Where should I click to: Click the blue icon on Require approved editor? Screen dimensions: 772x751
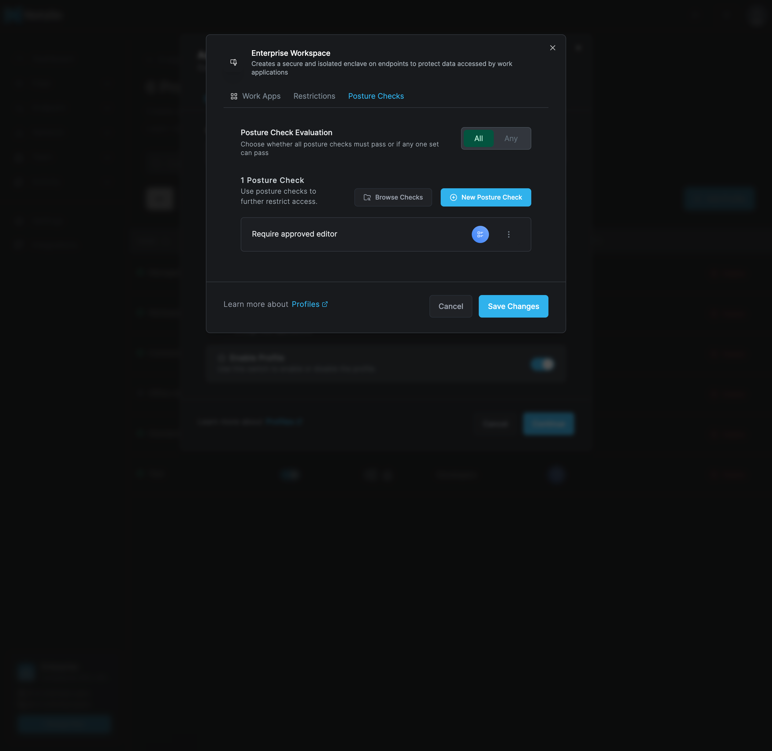480,234
